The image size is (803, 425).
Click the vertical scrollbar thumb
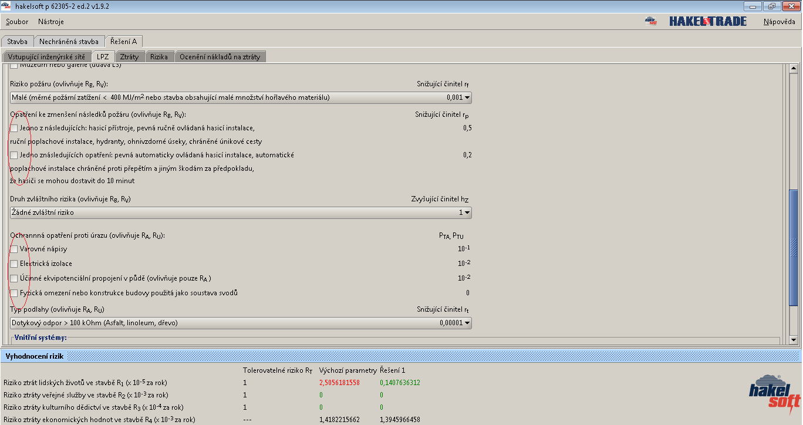(794, 249)
